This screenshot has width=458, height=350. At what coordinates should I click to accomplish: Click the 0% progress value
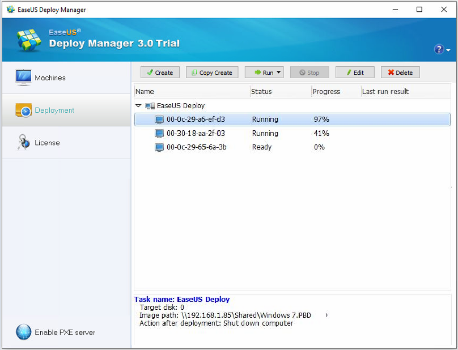point(319,147)
